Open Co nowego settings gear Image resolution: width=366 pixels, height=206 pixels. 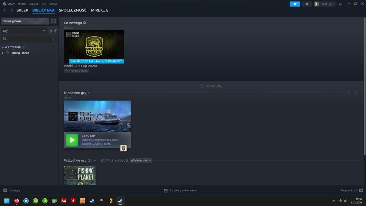tap(85, 23)
